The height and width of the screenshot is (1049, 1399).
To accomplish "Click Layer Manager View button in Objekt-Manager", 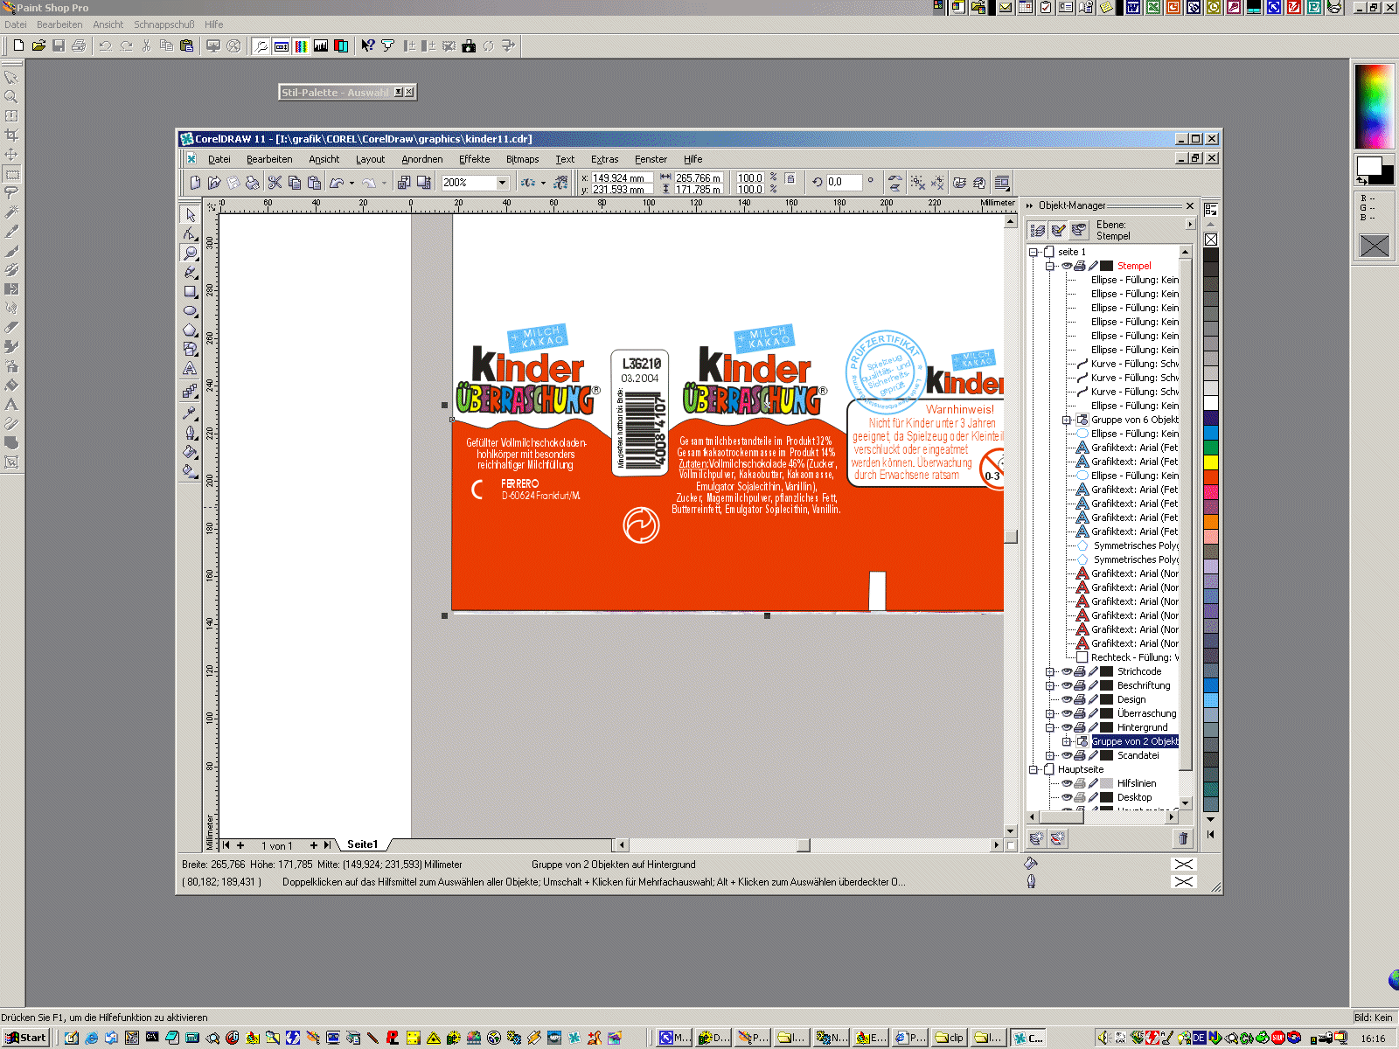I will [x=1079, y=230].
